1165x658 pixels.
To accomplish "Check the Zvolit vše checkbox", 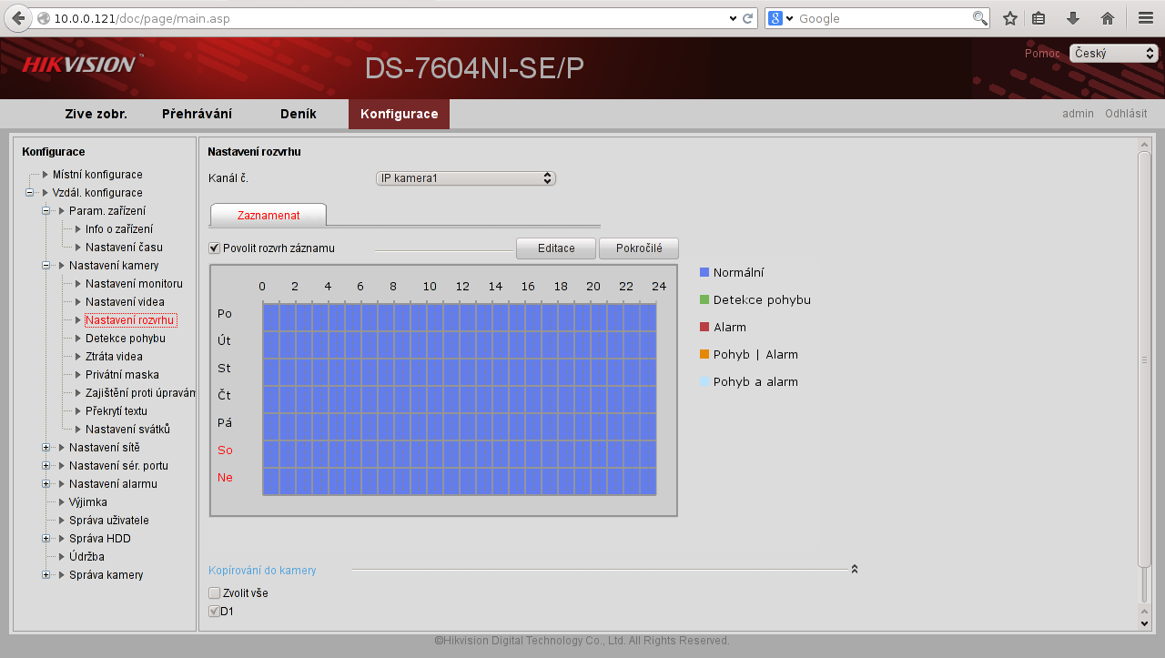I will (x=215, y=593).
